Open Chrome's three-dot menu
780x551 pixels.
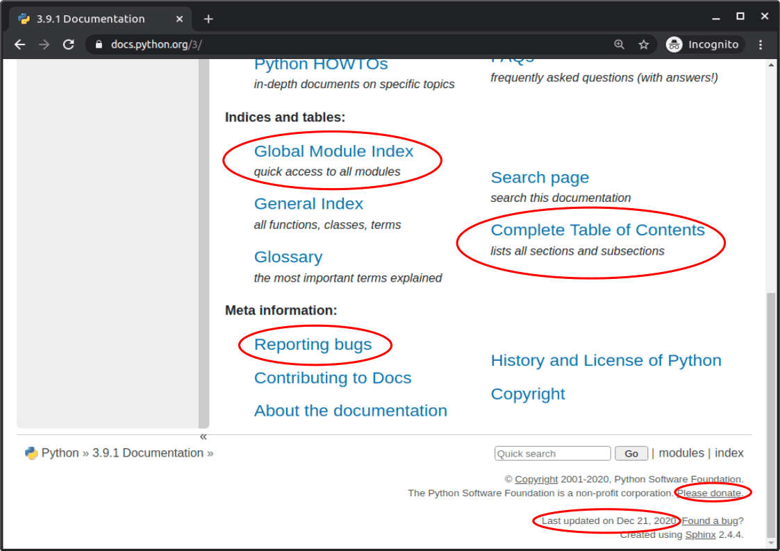tap(761, 44)
